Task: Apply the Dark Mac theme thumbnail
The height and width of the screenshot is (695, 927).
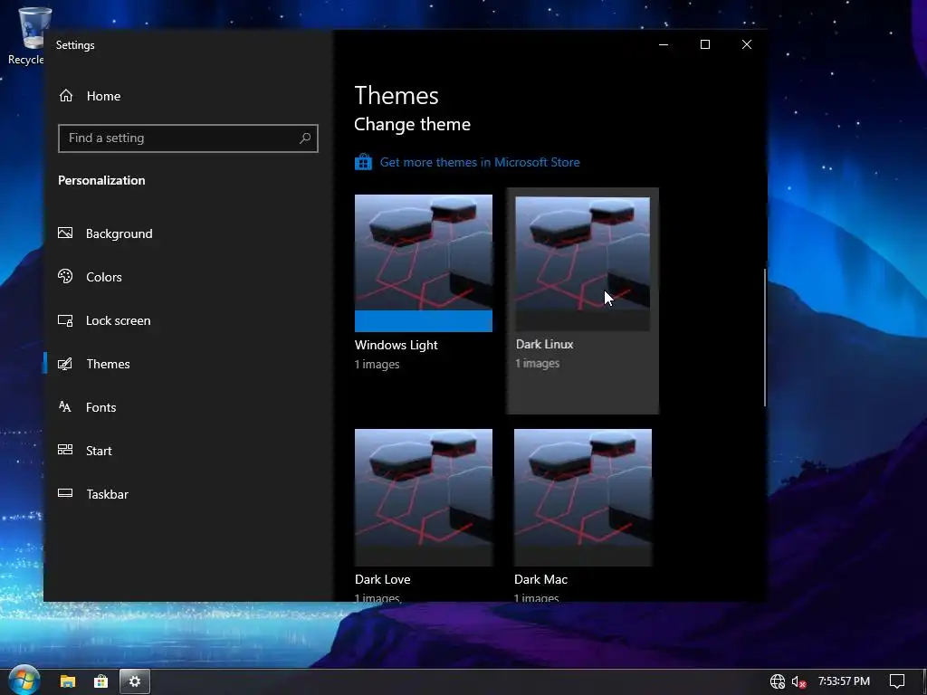Action: click(x=583, y=498)
